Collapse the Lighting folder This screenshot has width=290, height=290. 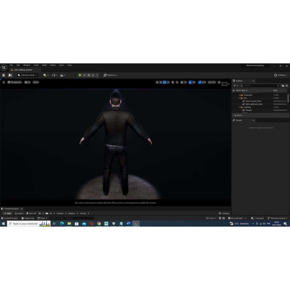[239, 107]
